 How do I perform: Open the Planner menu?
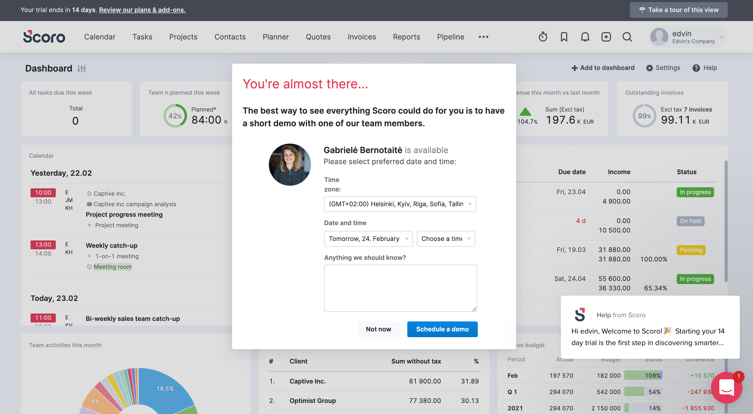click(x=276, y=37)
